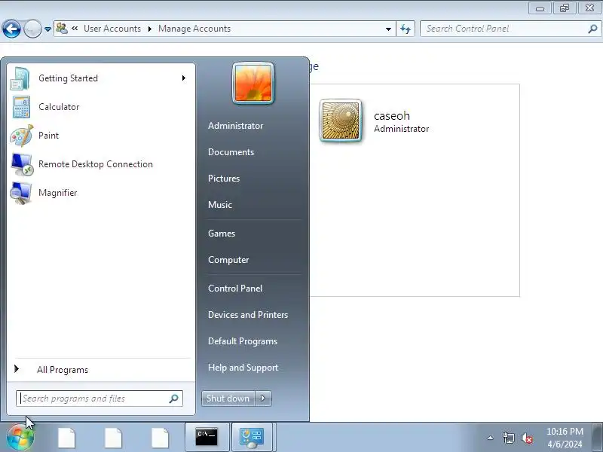Expand the double-chevron breadcrumb overflow
The height and width of the screenshot is (452, 603).
[x=75, y=29]
